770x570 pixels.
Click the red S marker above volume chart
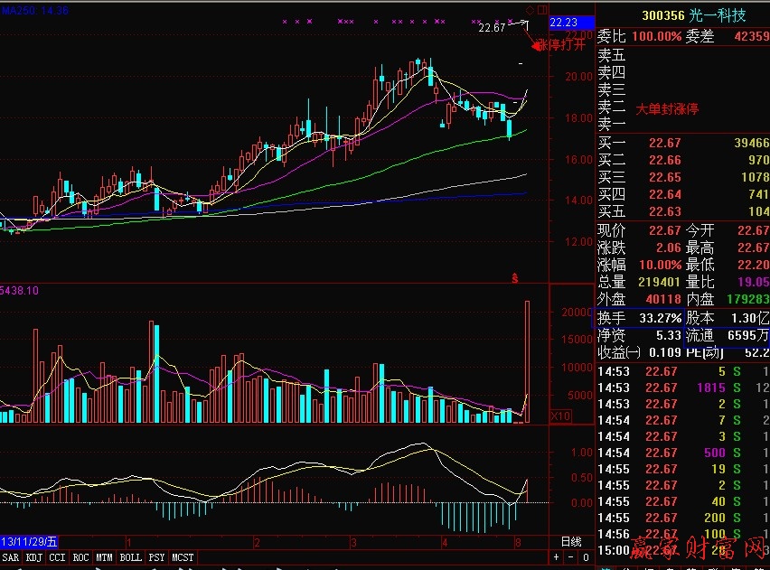515,276
